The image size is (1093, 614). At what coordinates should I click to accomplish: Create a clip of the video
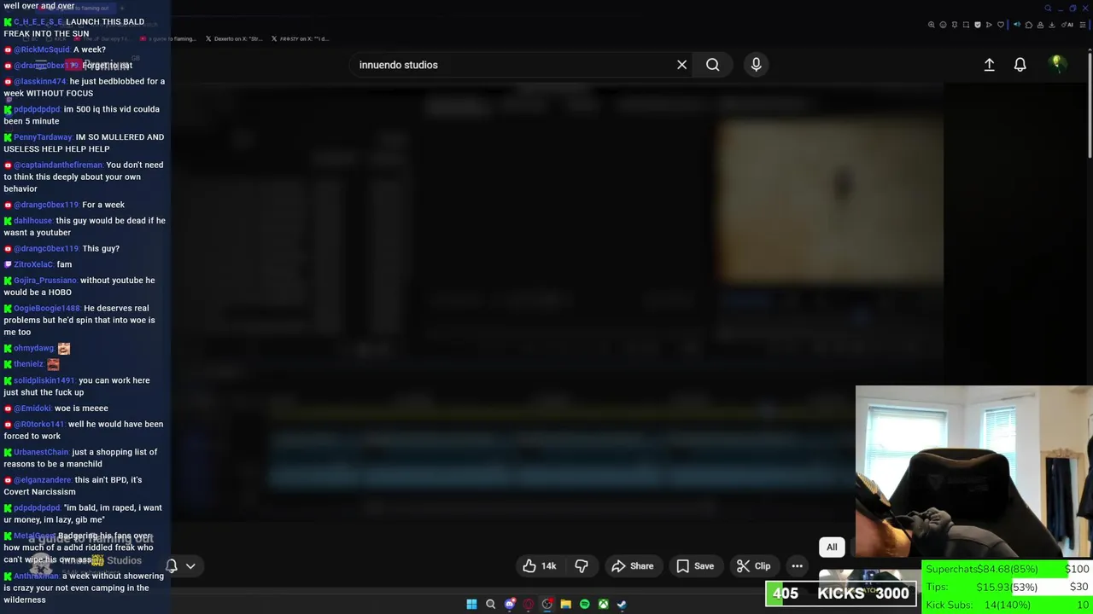point(753,566)
